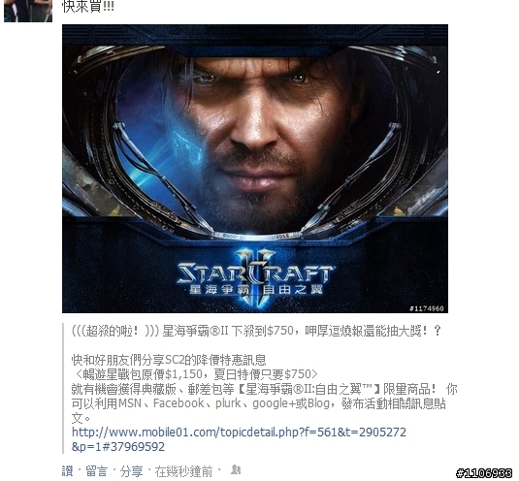Viewport: 519px width, 481px height.
Task: Open the mobile01.com topicdetail URL
Action: point(239,433)
